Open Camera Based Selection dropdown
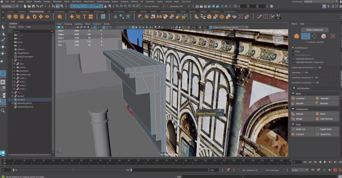 coord(315,67)
